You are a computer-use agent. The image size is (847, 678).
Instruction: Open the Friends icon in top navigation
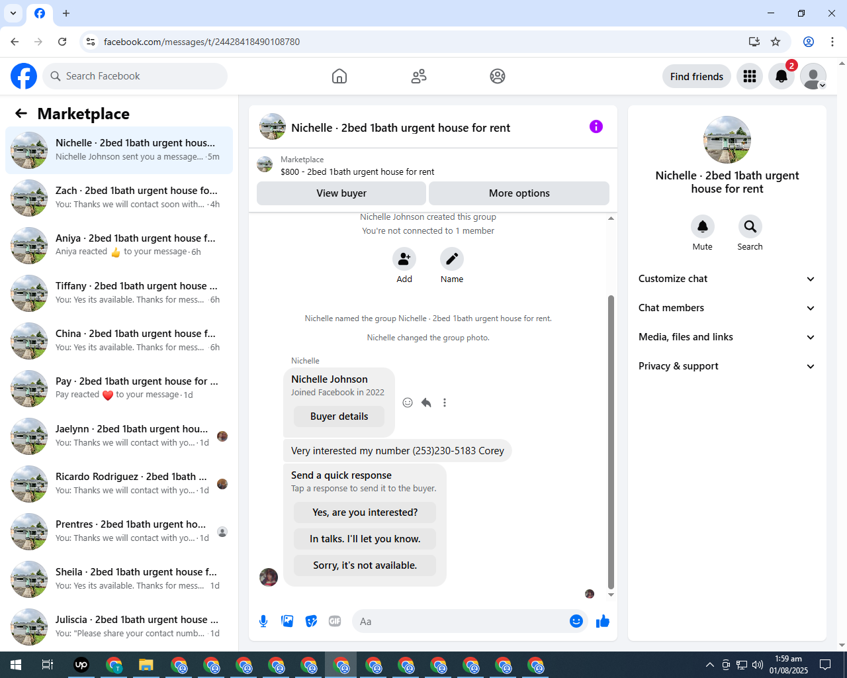pos(419,76)
